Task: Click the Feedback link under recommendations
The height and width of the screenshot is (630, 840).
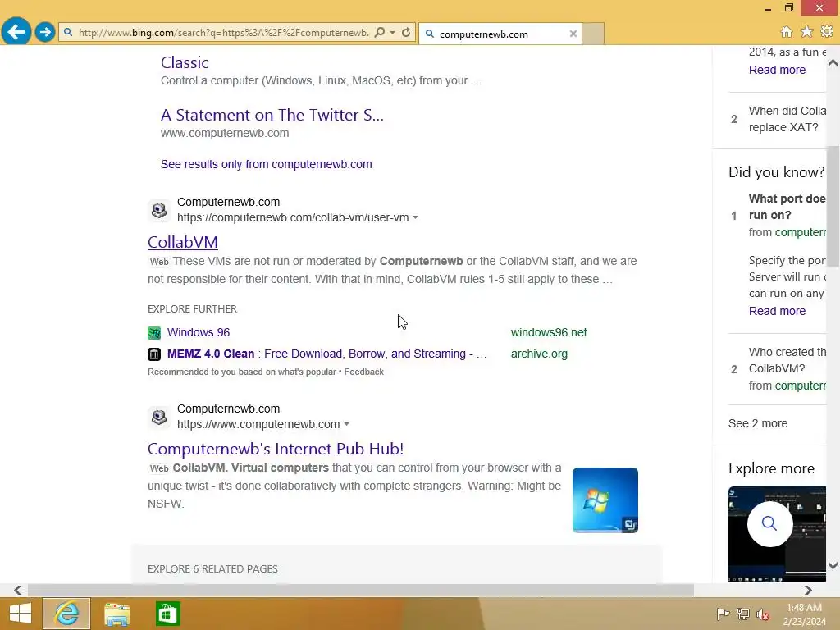Action: pyautogui.click(x=363, y=372)
